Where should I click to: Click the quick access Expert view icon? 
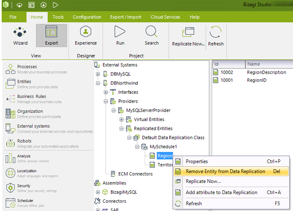[31, 5]
